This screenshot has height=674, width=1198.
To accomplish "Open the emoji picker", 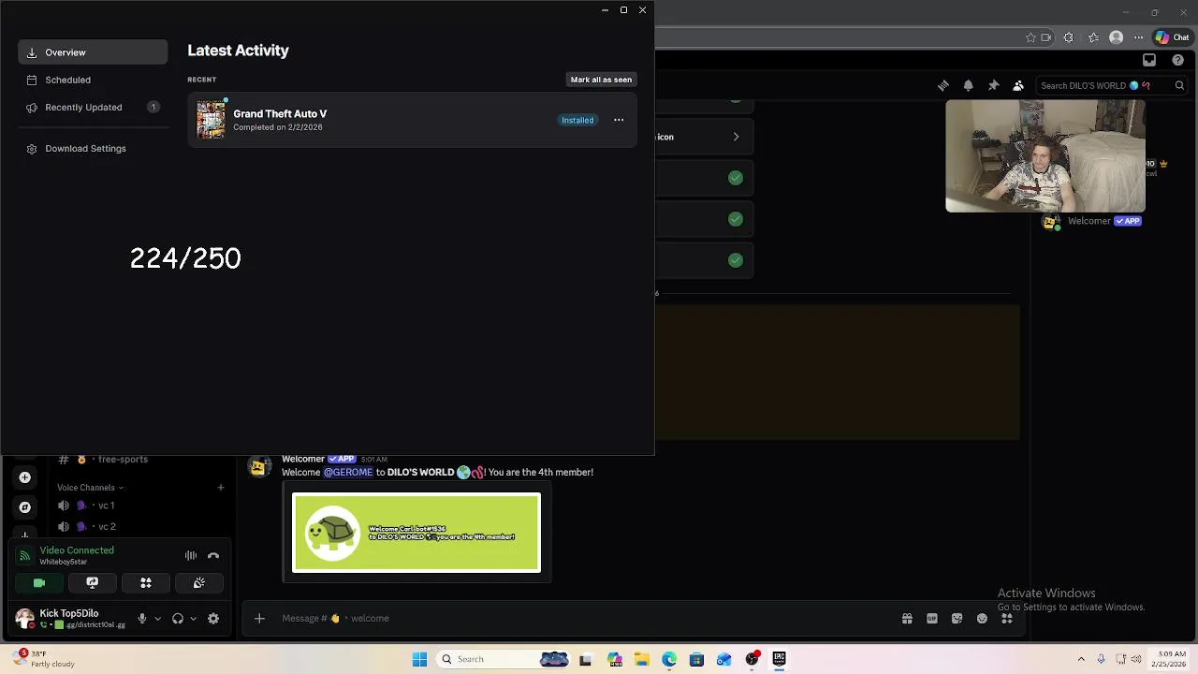I will [982, 618].
